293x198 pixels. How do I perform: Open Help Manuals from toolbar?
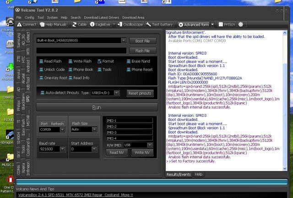tap(54, 24)
